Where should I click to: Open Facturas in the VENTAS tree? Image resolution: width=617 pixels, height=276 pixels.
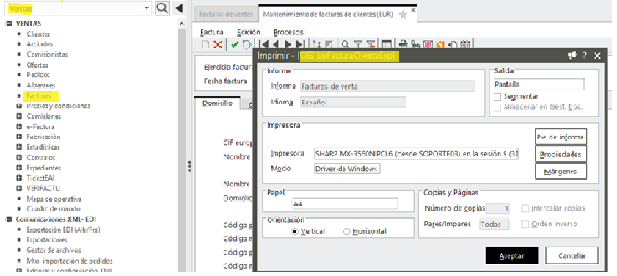coord(39,95)
